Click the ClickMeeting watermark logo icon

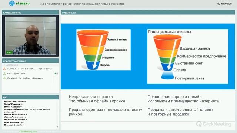pyautogui.click(x=199, y=124)
